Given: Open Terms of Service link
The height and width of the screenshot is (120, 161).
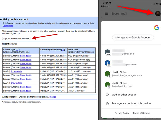Looking at the screenshot, I should [x=141, y=113].
